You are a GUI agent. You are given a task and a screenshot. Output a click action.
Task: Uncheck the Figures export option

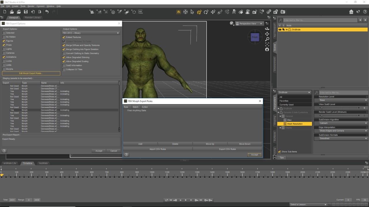point(4,41)
